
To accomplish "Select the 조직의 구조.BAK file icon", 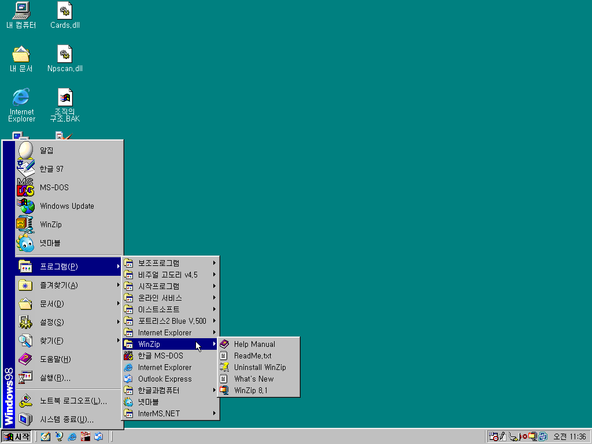I will click(x=65, y=105).
